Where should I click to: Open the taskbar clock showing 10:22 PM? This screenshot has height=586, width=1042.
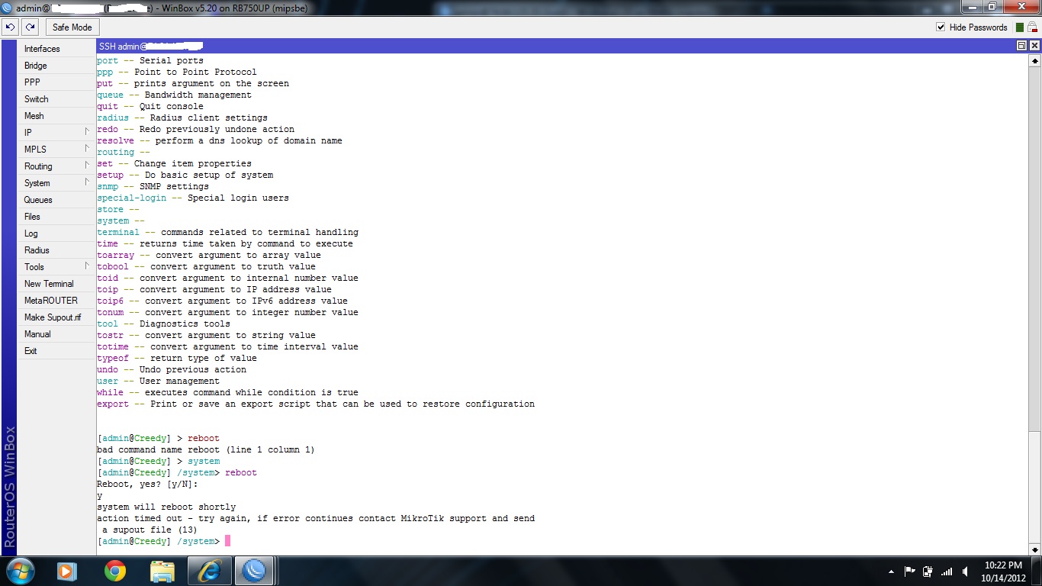pos(1004,572)
